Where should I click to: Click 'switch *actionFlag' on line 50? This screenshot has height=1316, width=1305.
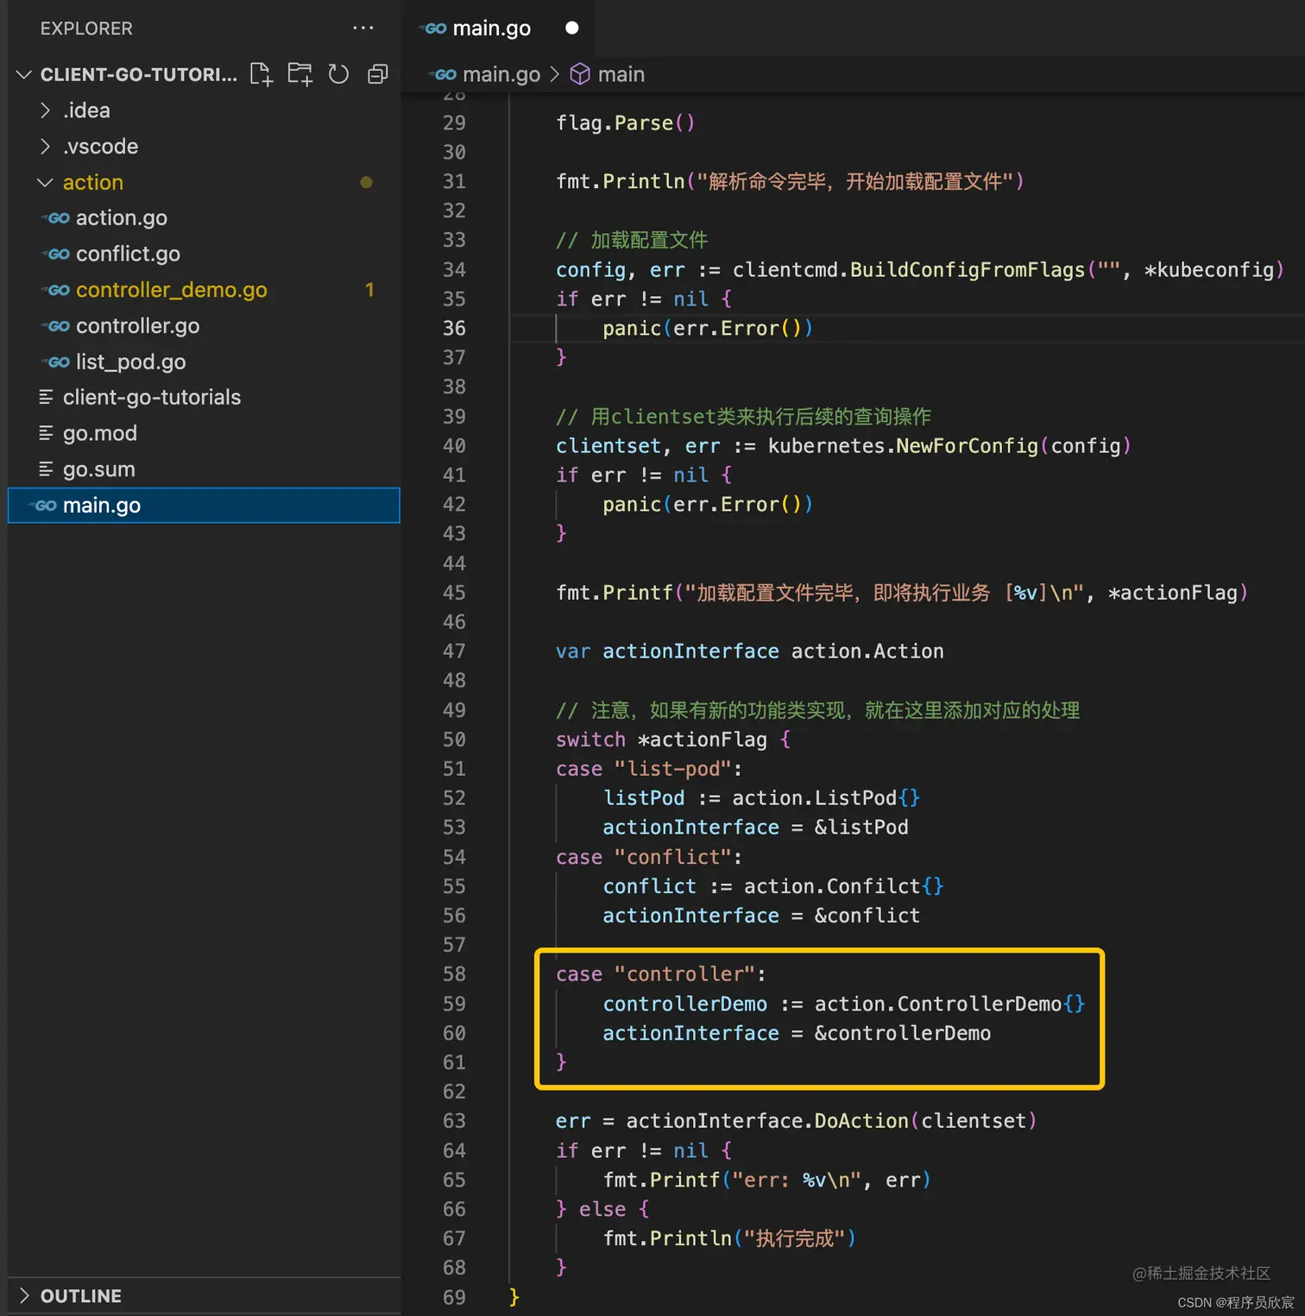click(x=661, y=740)
